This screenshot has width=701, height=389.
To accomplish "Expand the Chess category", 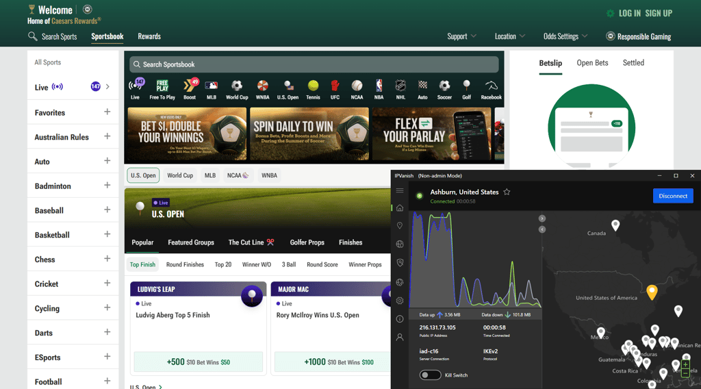I will [107, 259].
